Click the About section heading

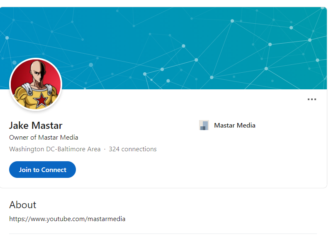(22, 205)
